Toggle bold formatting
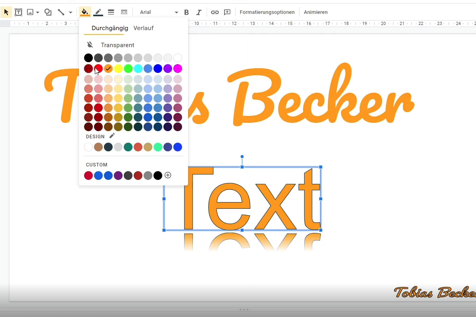 [186, 12]
